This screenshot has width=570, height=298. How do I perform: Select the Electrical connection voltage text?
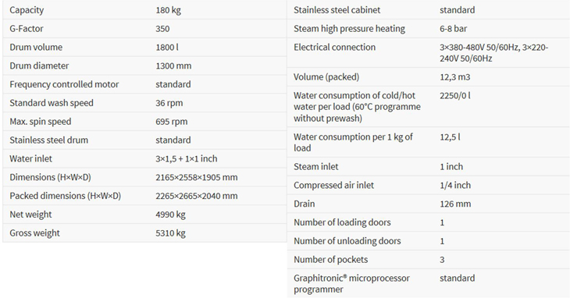(494, 52)
